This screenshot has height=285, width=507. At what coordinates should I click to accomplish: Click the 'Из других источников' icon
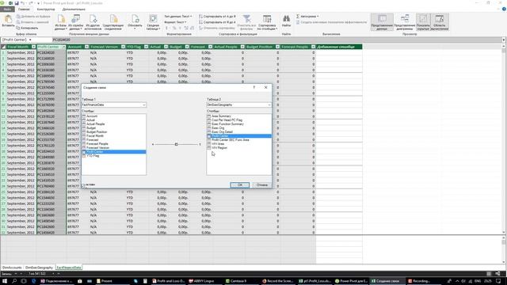tap(93, 22)
